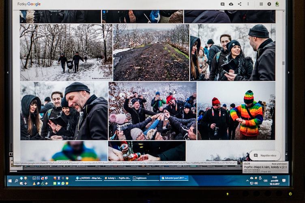Open the group toast overhead photo

[152, 111]
